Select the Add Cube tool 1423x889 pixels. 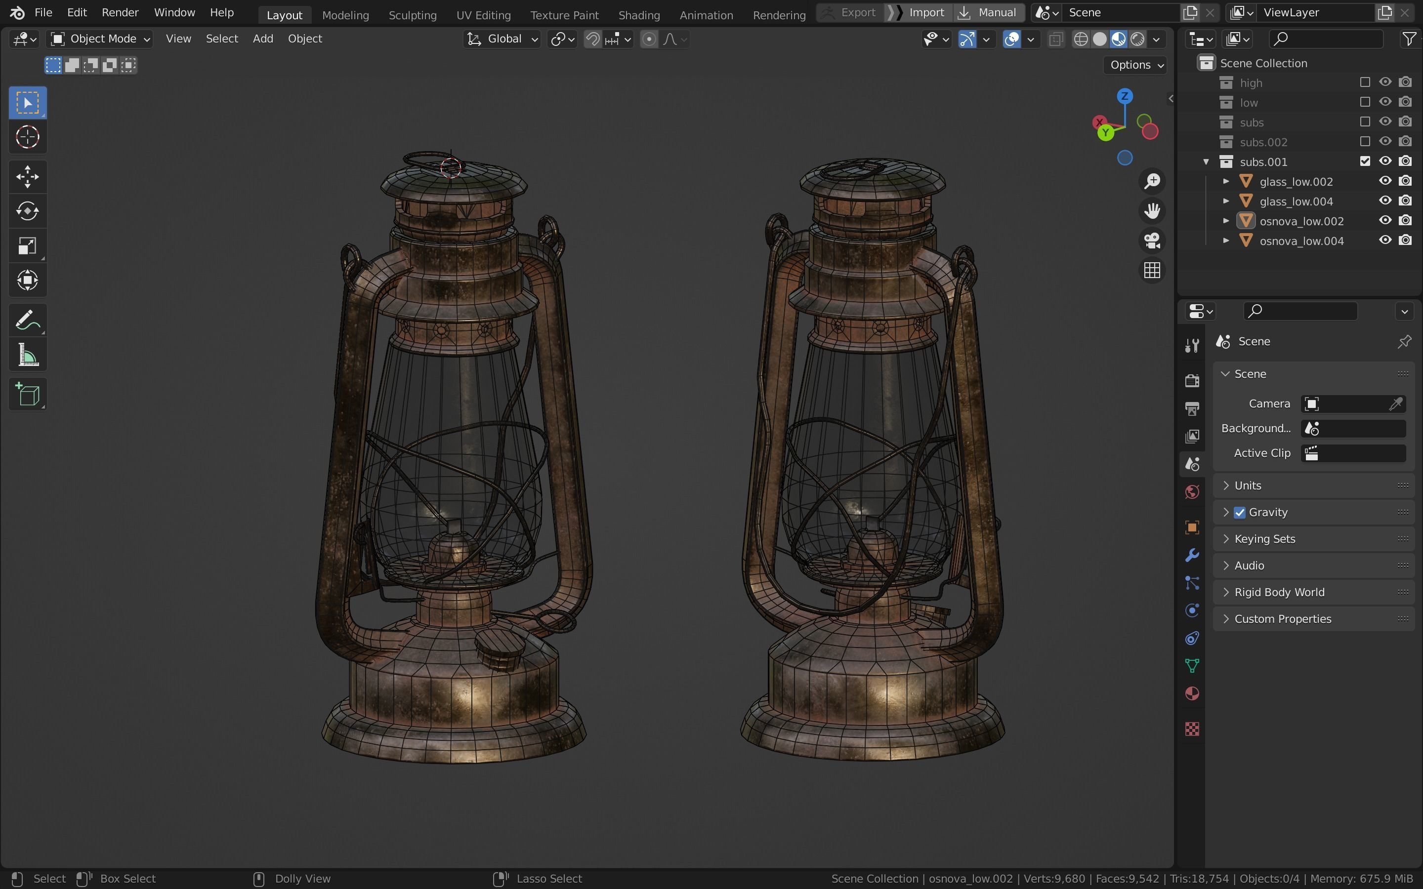(28, 395)
